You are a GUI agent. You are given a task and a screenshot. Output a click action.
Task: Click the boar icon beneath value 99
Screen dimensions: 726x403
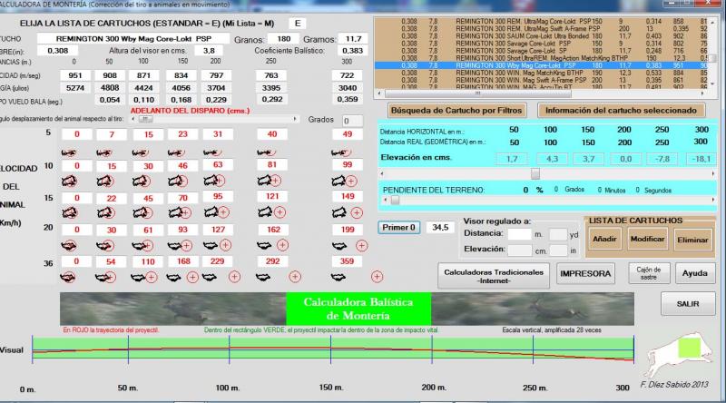(x=336, y=182)
